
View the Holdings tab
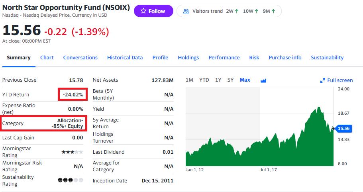click(x=188, y=58)
